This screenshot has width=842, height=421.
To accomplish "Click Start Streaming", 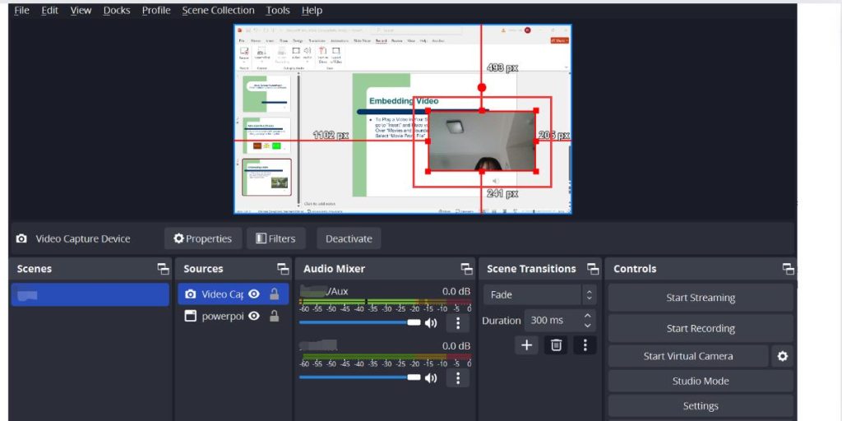I will pyautogui.click(x=701, y=298).
